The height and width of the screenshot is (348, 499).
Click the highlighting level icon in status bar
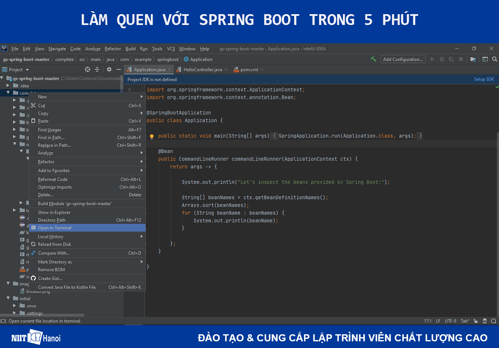[484, 321]
